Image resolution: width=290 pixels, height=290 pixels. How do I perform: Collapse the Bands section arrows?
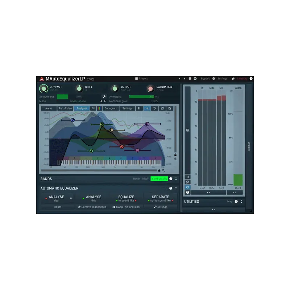(x=176, y=179)
